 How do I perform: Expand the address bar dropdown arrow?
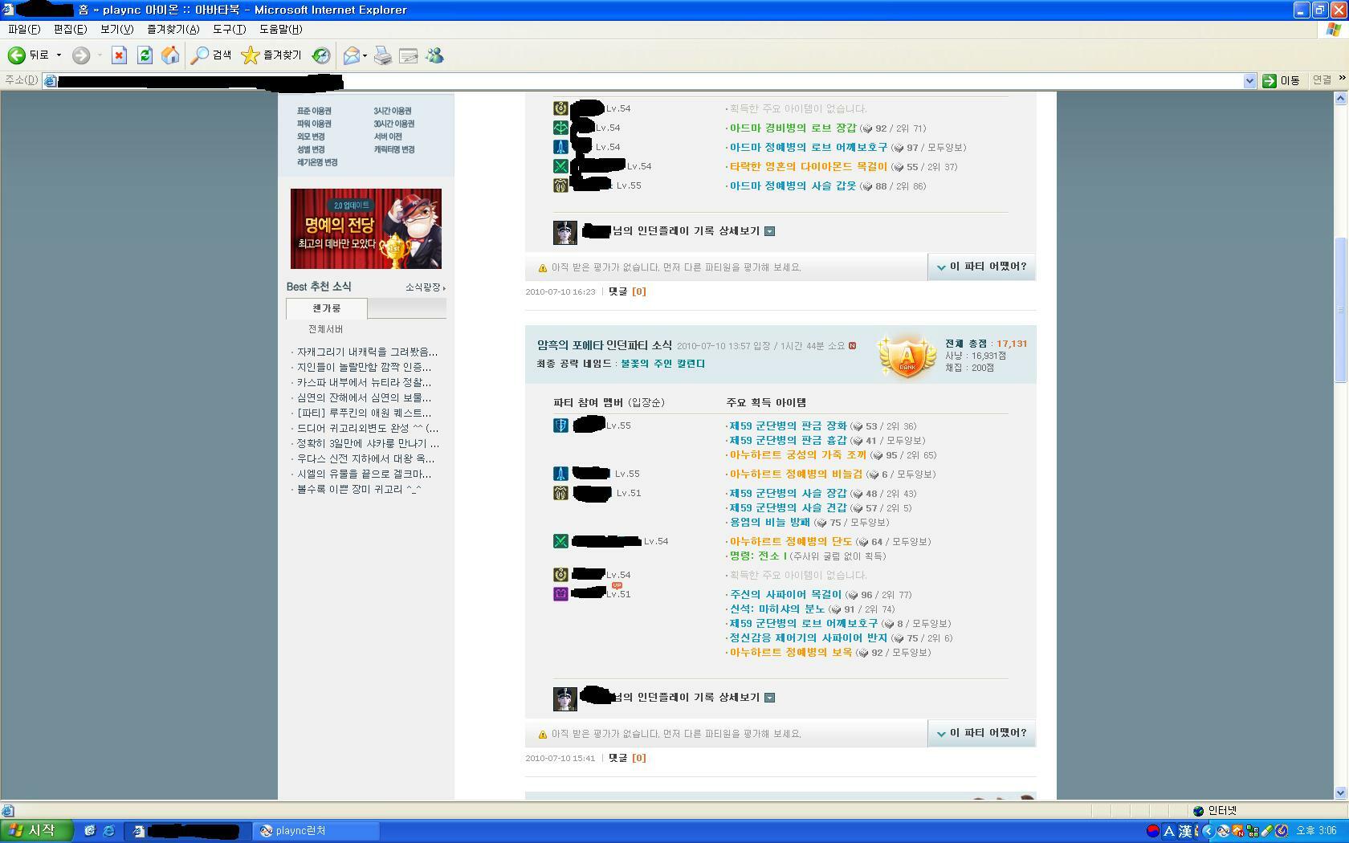pos(1249,81)
